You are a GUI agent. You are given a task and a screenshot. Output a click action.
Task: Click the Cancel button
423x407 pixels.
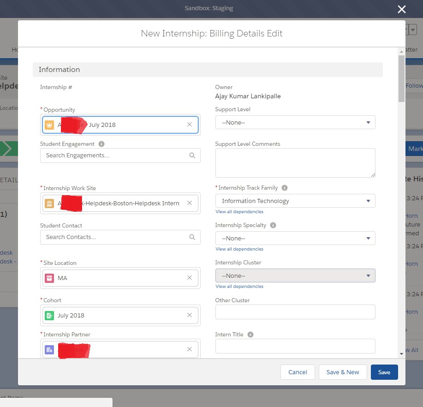pyautogui.click(x=298, y=372)
